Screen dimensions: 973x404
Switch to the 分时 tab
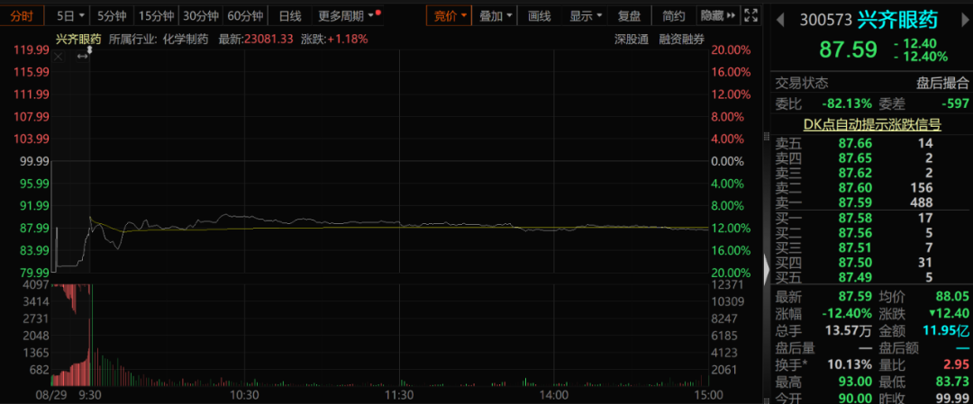pyautogui.click(x=23, y=16)
